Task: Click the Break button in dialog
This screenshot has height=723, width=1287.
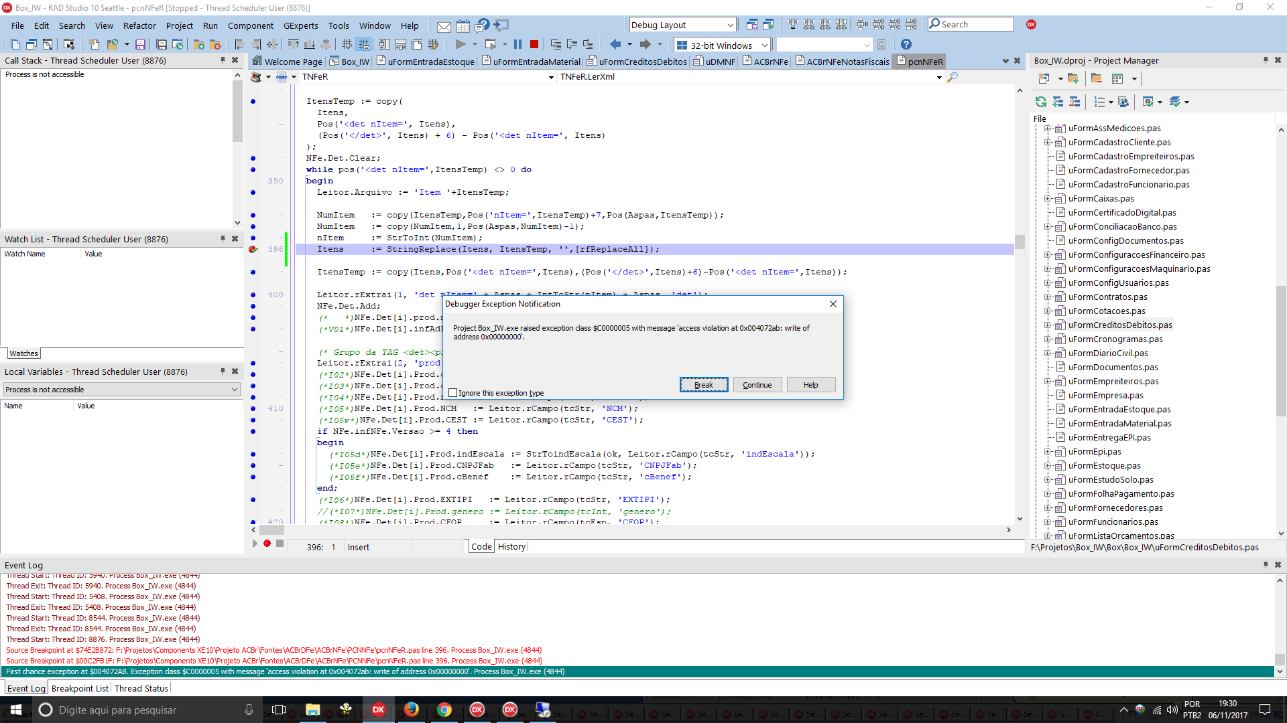Action: coord(704,385)
